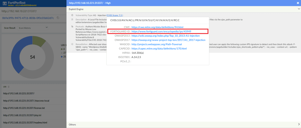This screenshot has width=301, height=128.
Task: Open the CVSS Score: 7.5 link
Action: pos(115,15)
